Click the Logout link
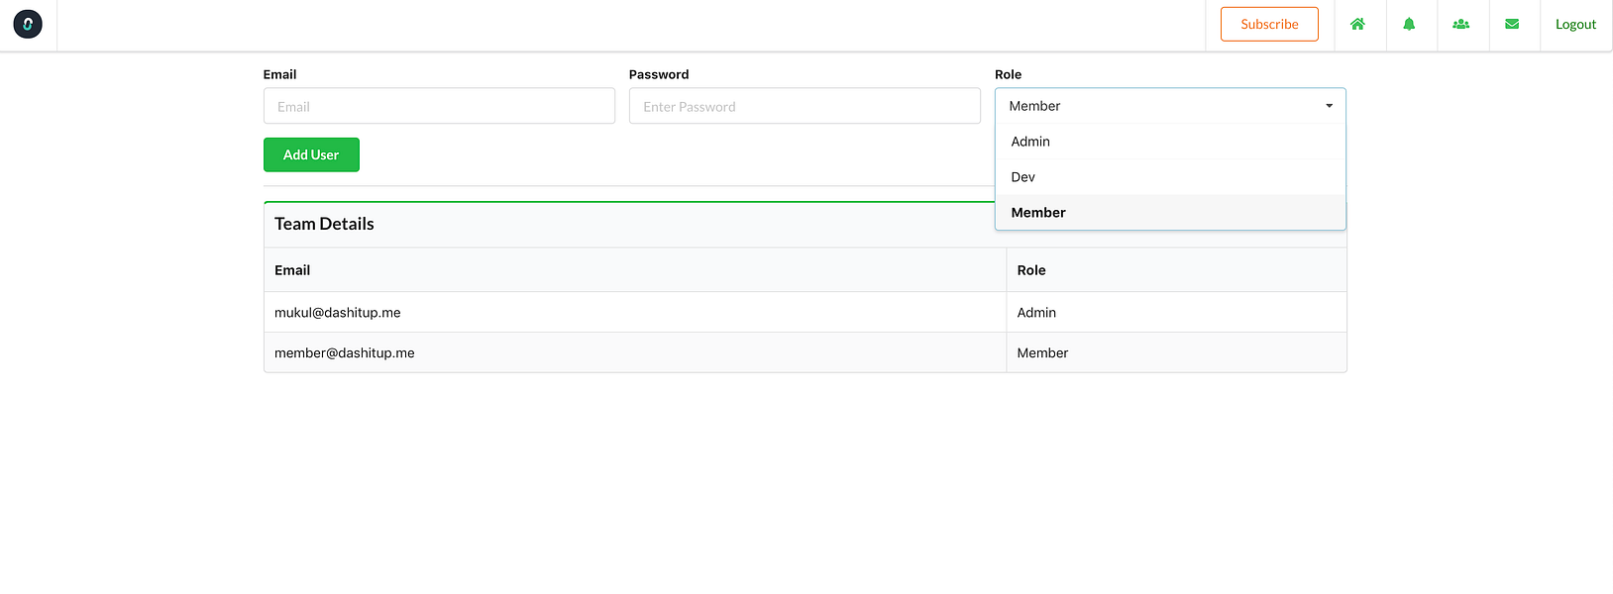Screen dimensions: 1613x594 tap(1575, 25)
